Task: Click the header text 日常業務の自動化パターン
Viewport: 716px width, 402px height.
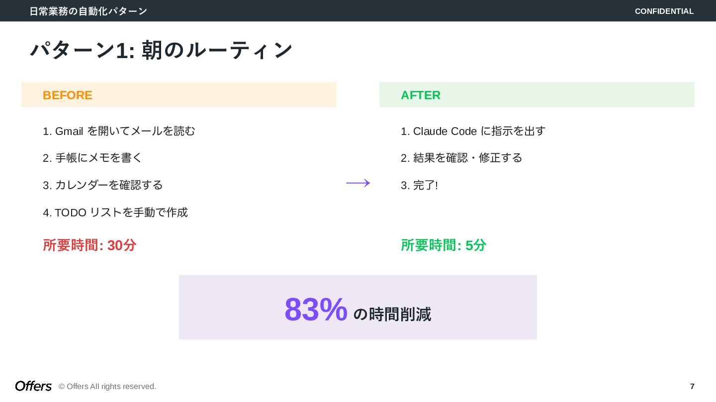Action: pos(88,11)
